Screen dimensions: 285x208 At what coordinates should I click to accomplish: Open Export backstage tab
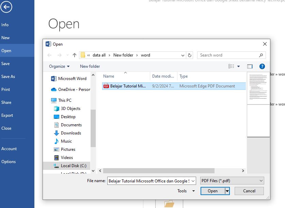(7, 115)
